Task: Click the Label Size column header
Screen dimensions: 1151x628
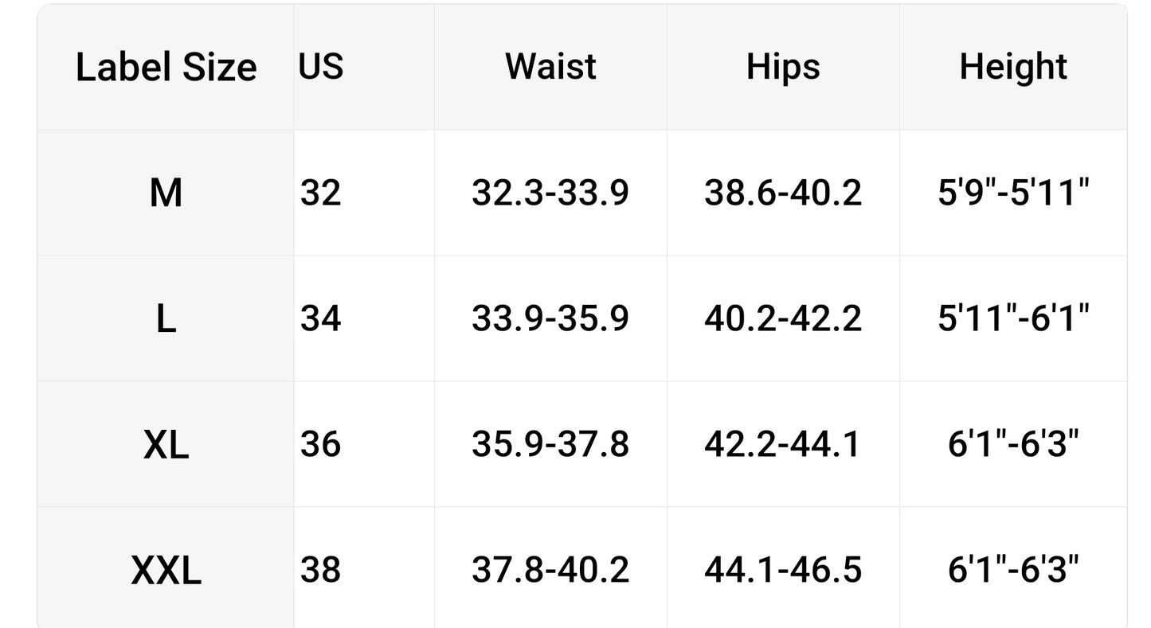Action: (166, 67)
